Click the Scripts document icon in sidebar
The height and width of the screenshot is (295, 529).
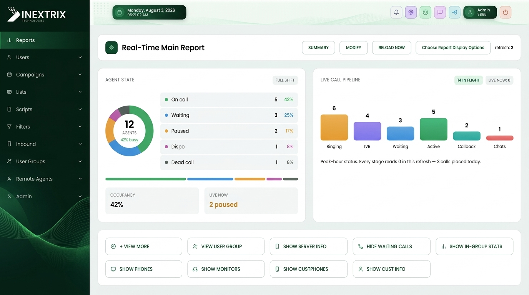coord(9,109)
